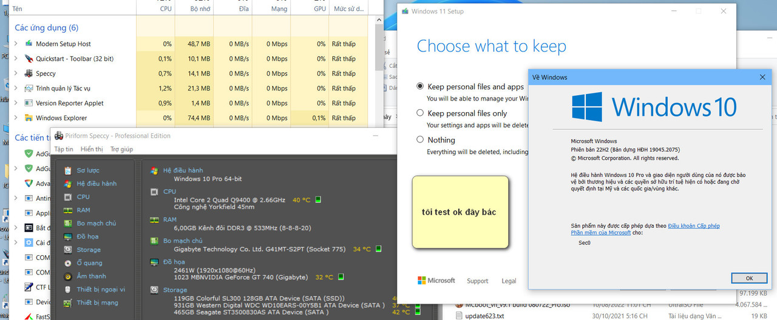The image size is (777, 320).
Task: Click the Windows 11 Setup title bar icon
Action: (x=405, y=11)
